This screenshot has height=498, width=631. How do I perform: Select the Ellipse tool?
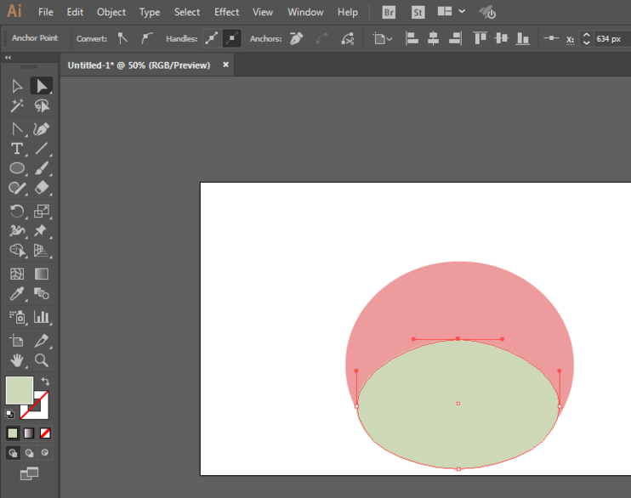click(x=16, y=168)
